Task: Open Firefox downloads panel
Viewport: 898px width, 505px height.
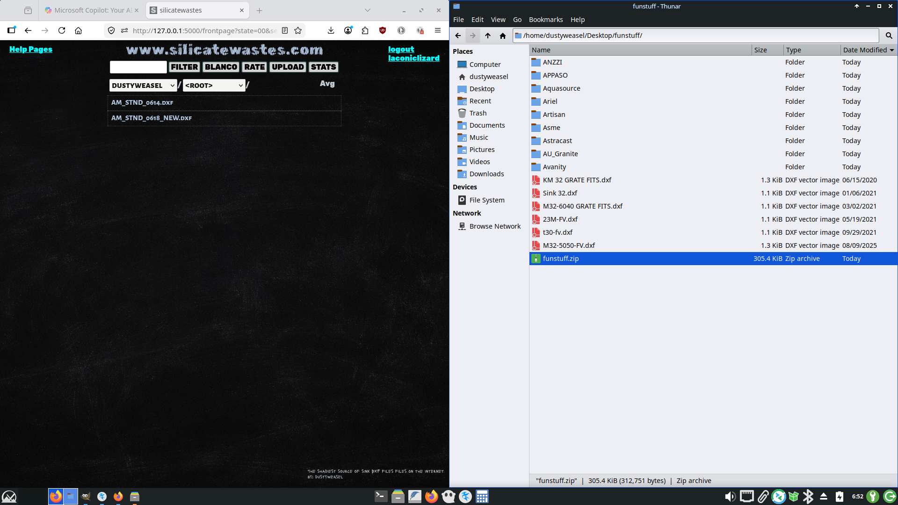Action: (x=331, y=30)
